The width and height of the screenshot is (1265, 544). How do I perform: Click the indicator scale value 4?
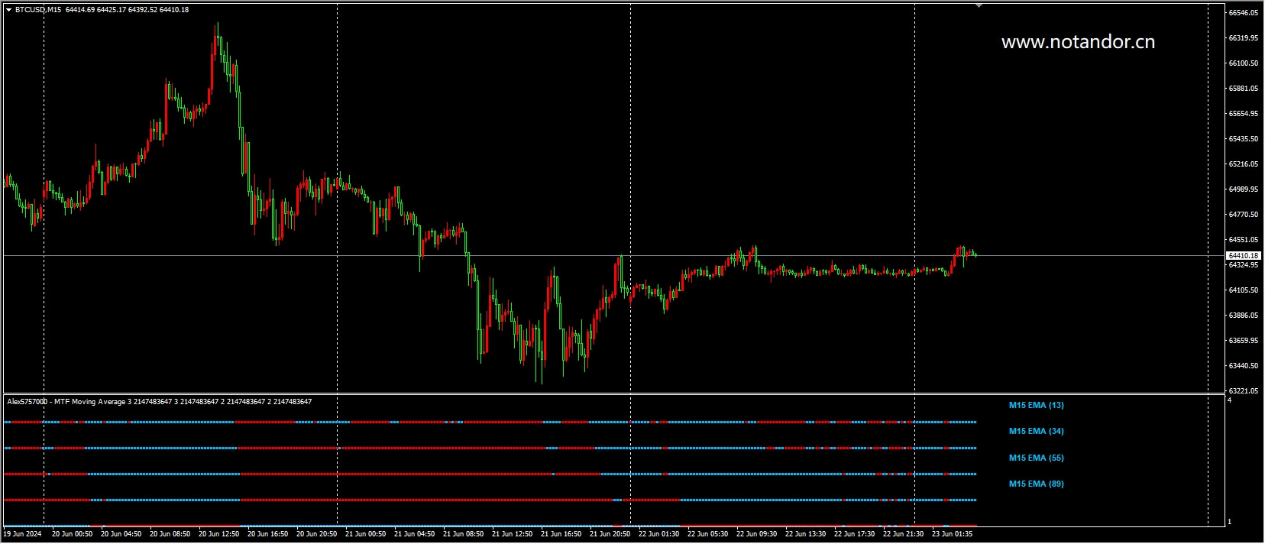[x=1229, y=400]
